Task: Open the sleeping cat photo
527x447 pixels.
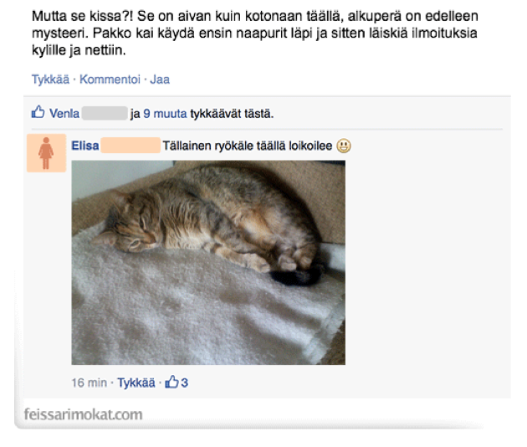Action: (x=208, y=263)
